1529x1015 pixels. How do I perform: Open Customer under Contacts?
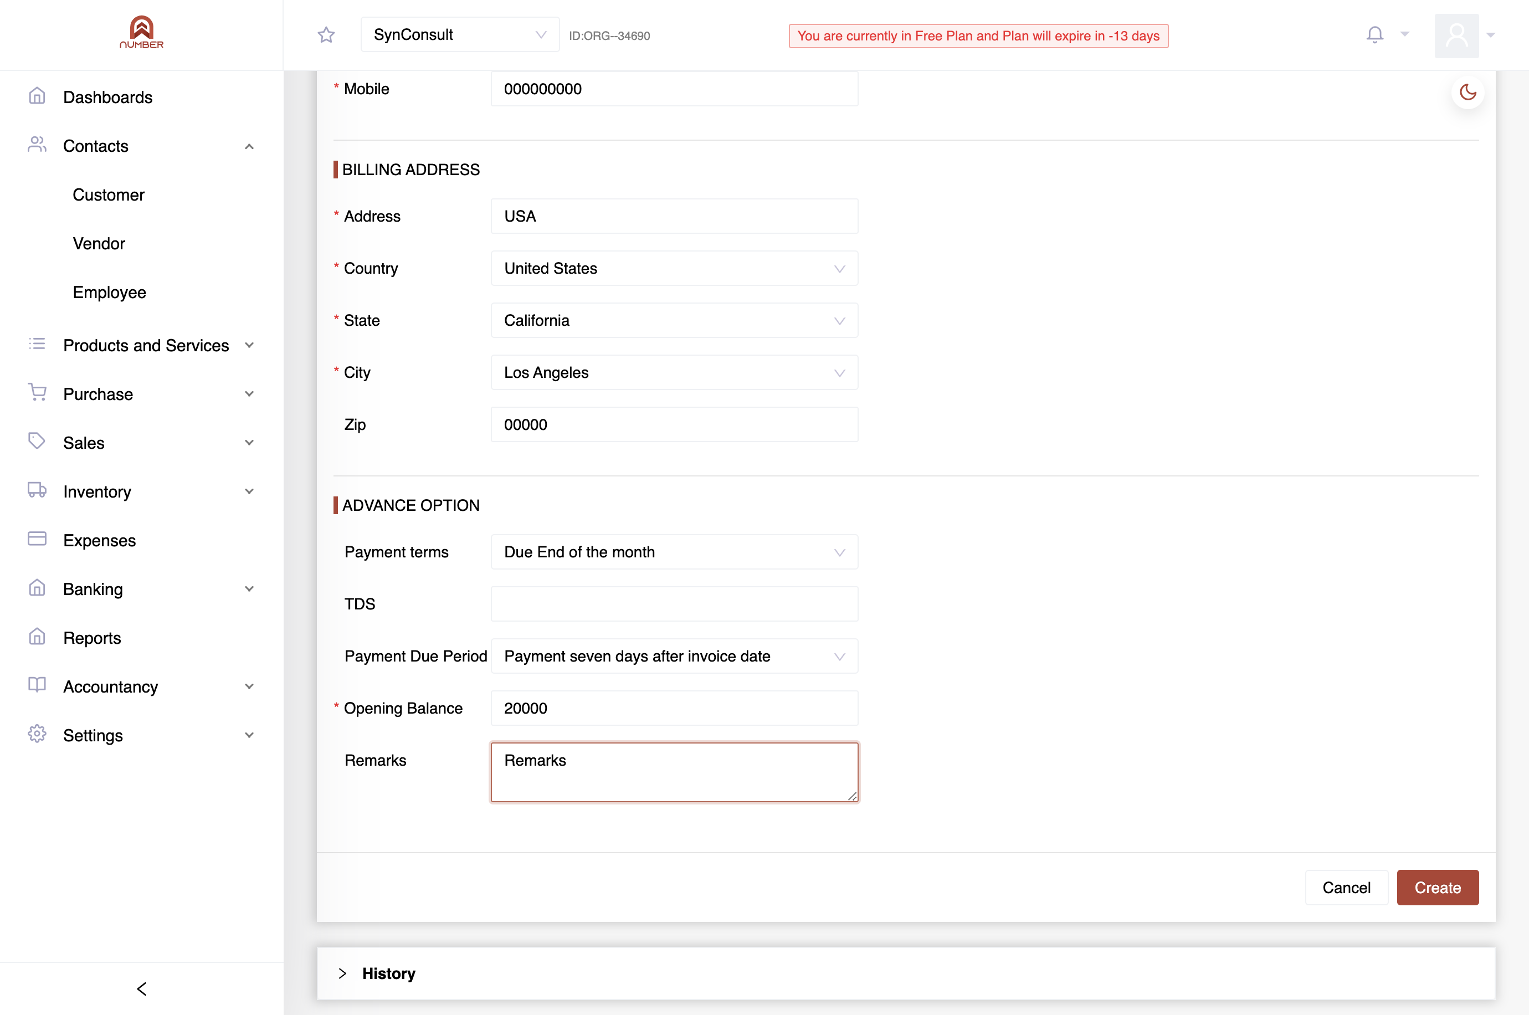click(x=109, y=195)
